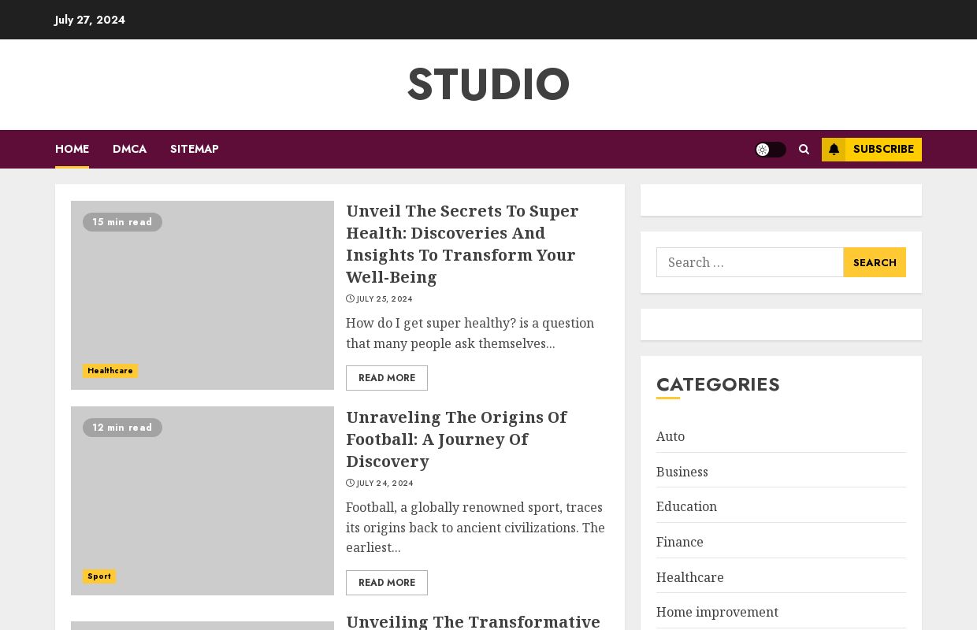This screenshot has width=977, height=630.
Task: Click the July 27, 2024 header date
Action: click(90, 20)
